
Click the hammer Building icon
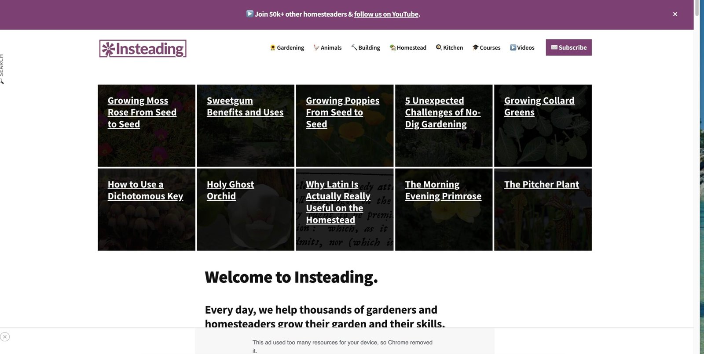pos(354,47)
